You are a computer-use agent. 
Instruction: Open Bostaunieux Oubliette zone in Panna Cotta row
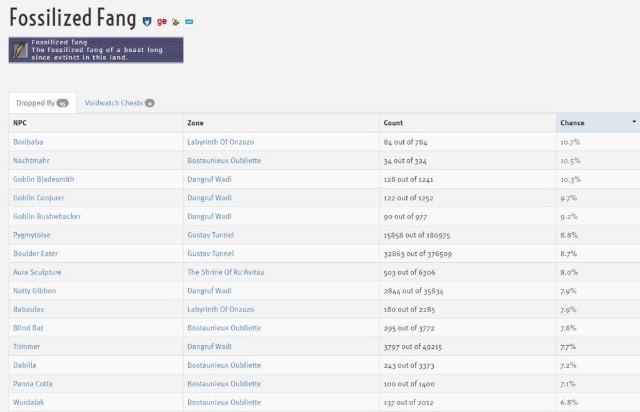224,383
